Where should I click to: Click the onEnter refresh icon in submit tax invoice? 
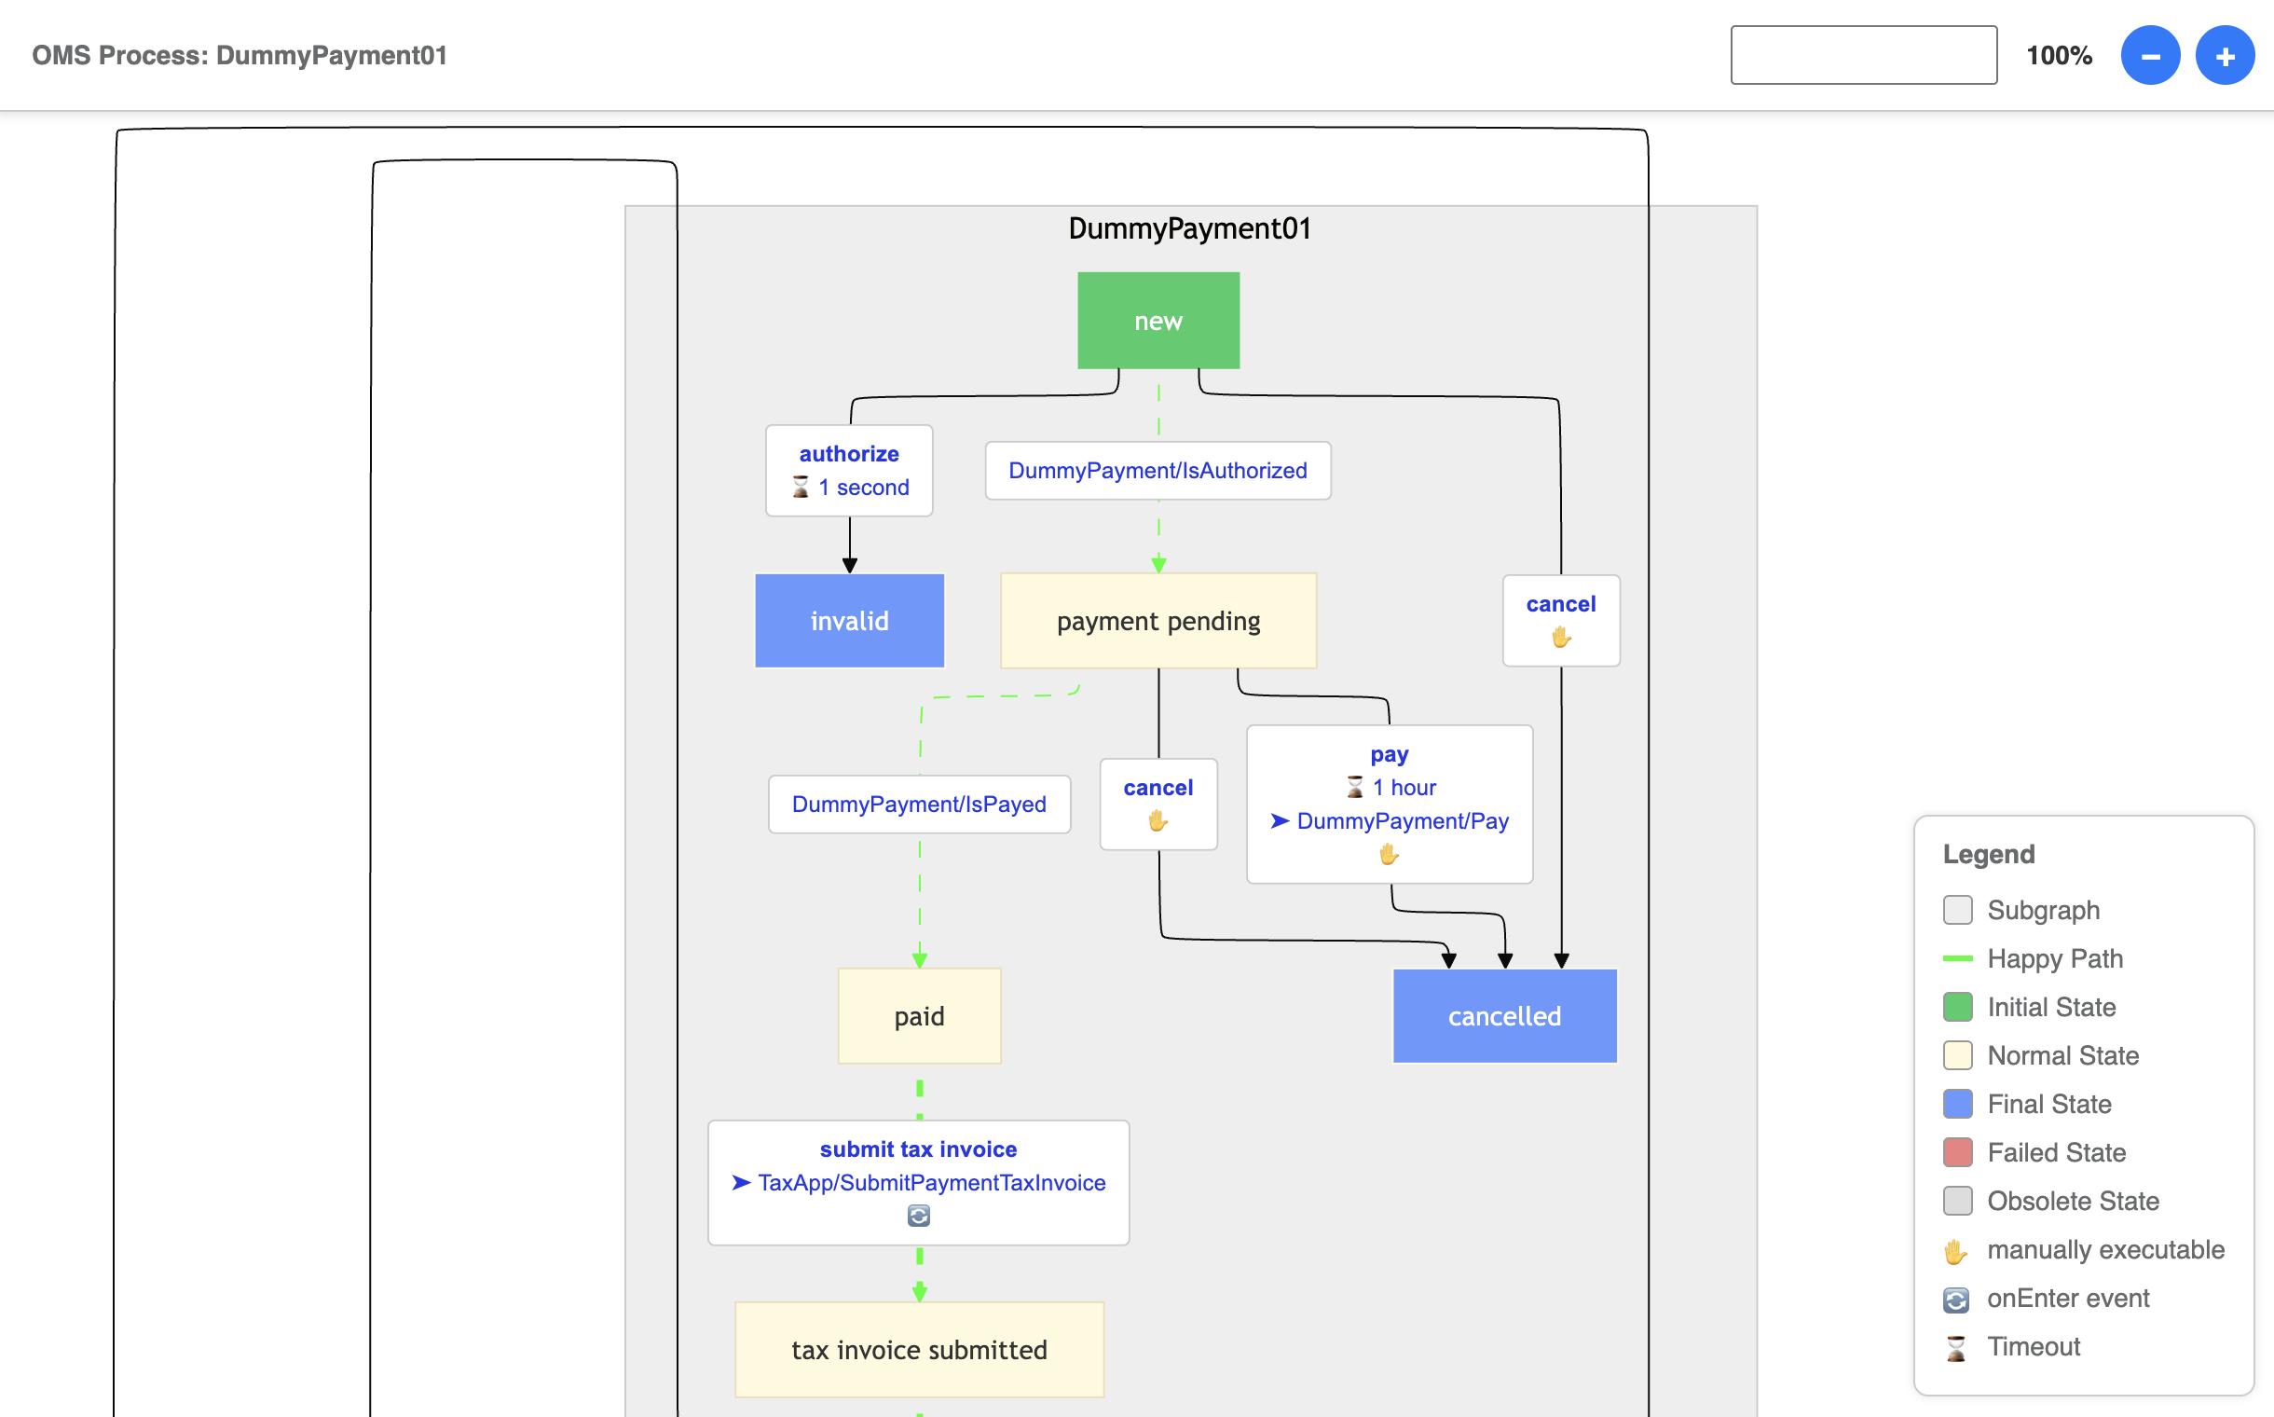[919, 1217]
